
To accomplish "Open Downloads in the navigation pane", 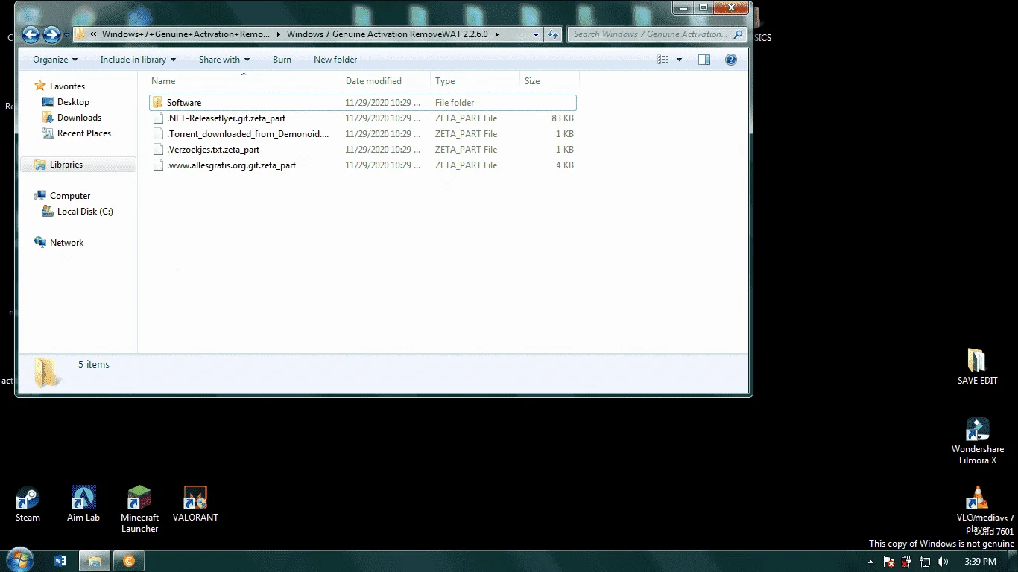I will pos(79,118).
